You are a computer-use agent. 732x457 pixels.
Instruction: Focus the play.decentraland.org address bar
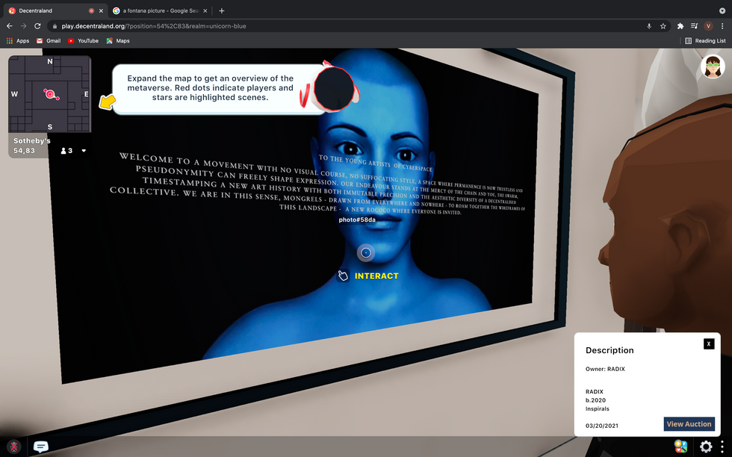(x=345, y=26)
